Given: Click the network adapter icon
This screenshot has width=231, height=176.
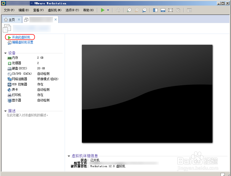Looking at the screenshot, I should click(9, 79).
